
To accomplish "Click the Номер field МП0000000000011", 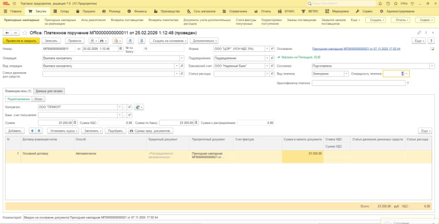I will point(59,49).
